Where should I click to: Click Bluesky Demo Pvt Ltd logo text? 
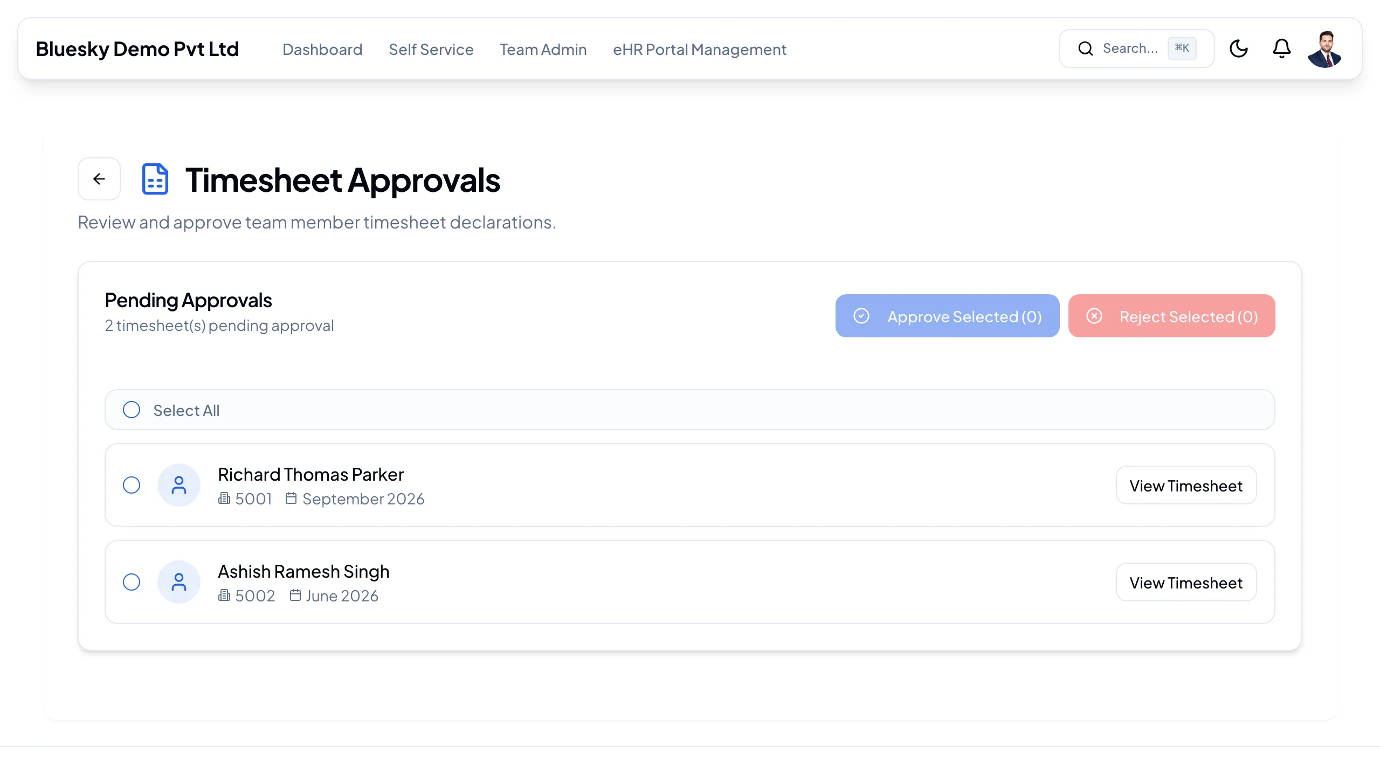tap(137, 49)
